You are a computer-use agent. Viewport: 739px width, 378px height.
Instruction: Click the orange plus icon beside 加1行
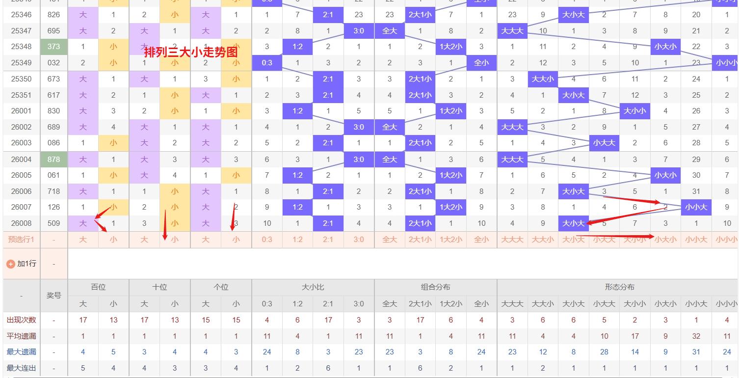tap(10, 264)
